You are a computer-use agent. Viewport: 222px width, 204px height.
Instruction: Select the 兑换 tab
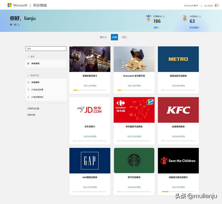(x=114, y=37)
